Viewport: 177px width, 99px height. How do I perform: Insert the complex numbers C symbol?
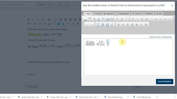pos(141,24)
